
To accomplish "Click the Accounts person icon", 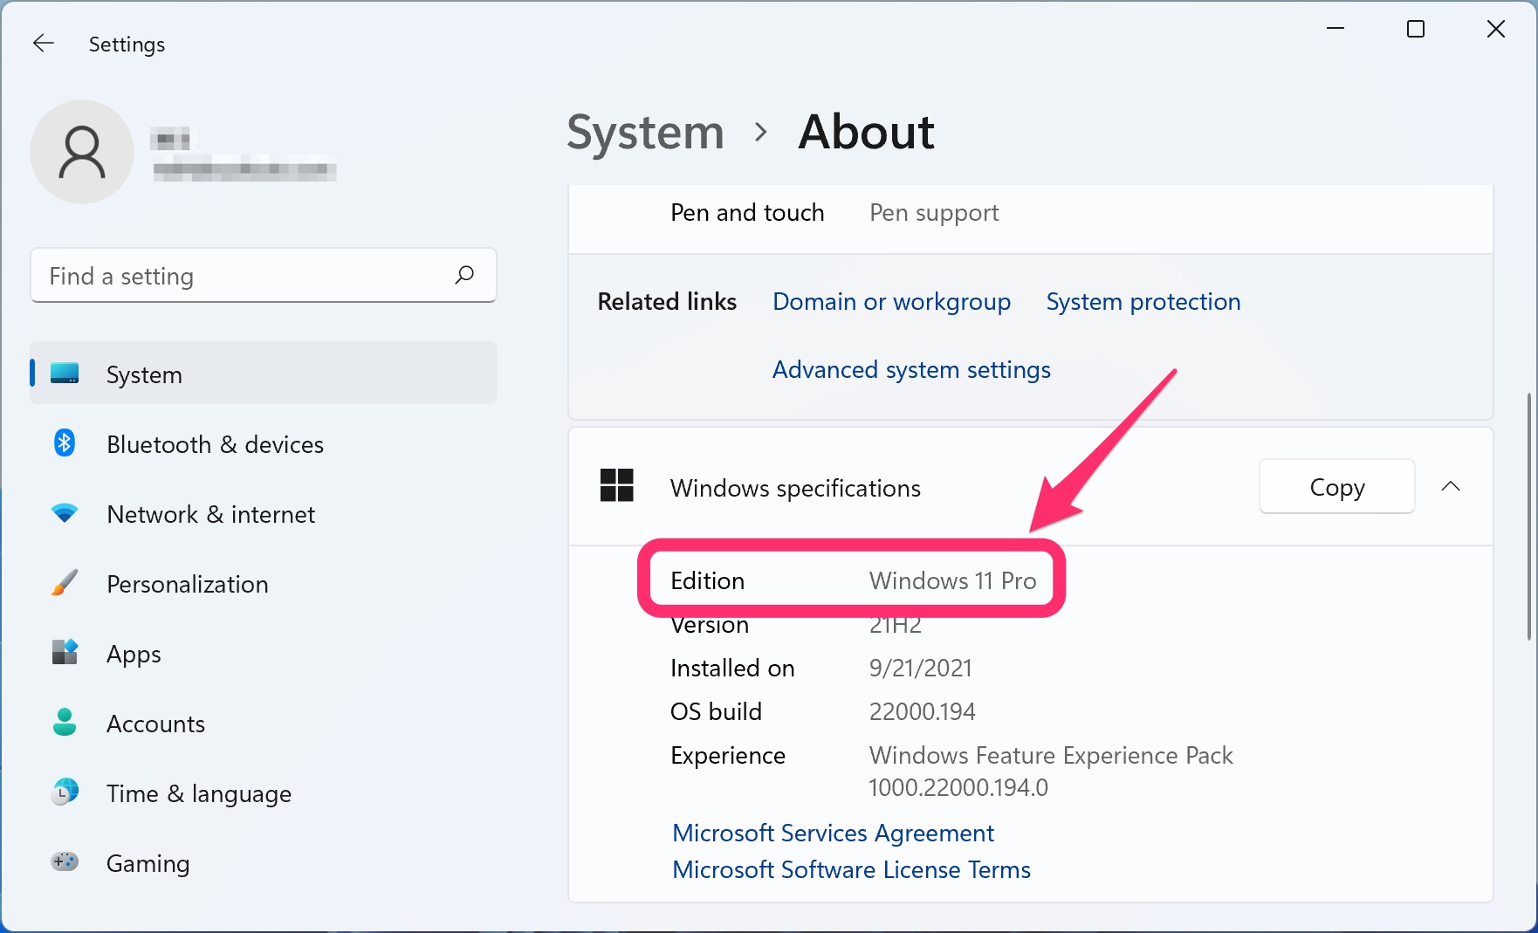I will [x=65, y=723].
